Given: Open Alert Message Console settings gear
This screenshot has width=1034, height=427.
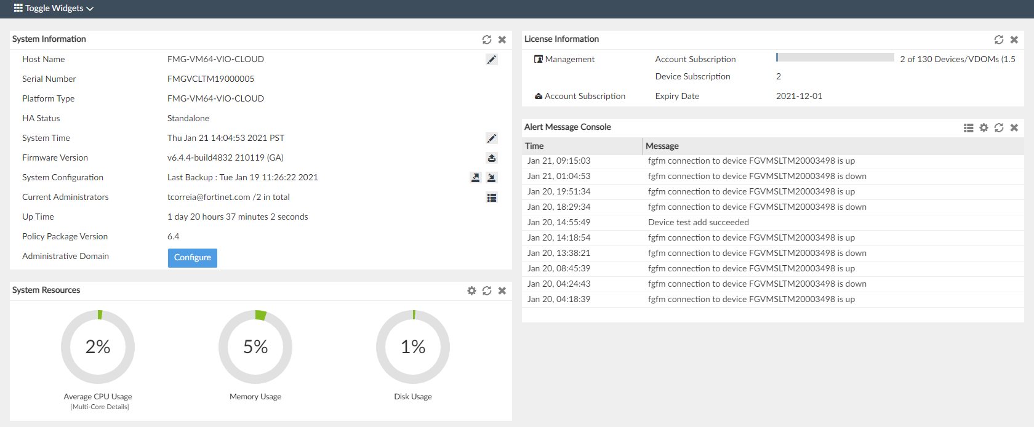Looking at the screenshot, I should pyautogui.click(x=984, y=127).
